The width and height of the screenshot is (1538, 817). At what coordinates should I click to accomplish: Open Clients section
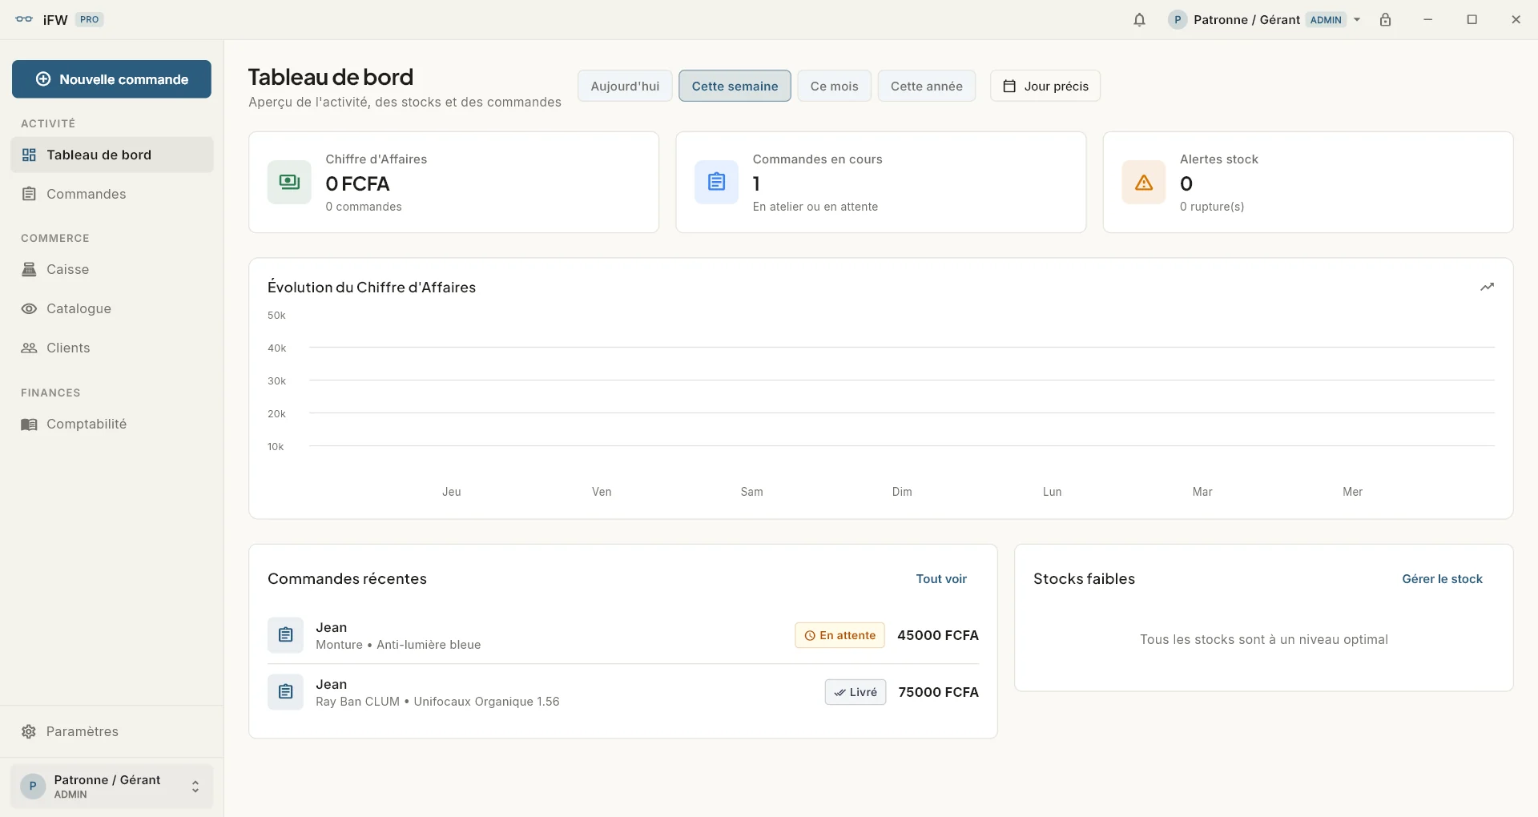(x=112, y=348)
